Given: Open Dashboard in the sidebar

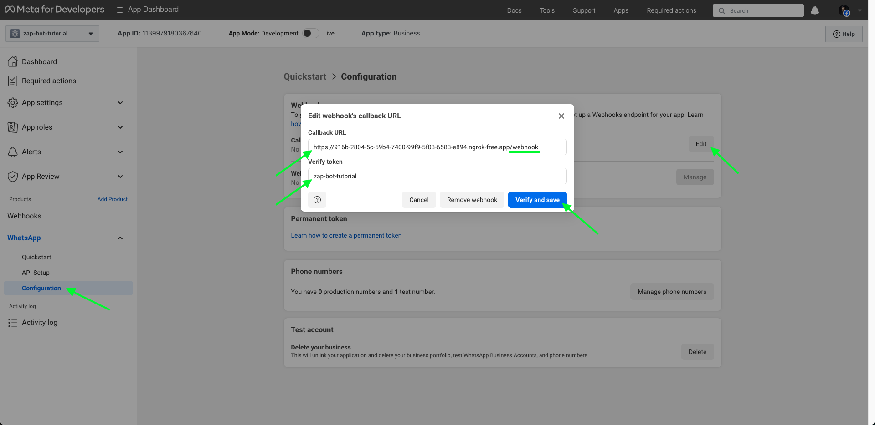Looking at the screenshot, I should (39, 61).
